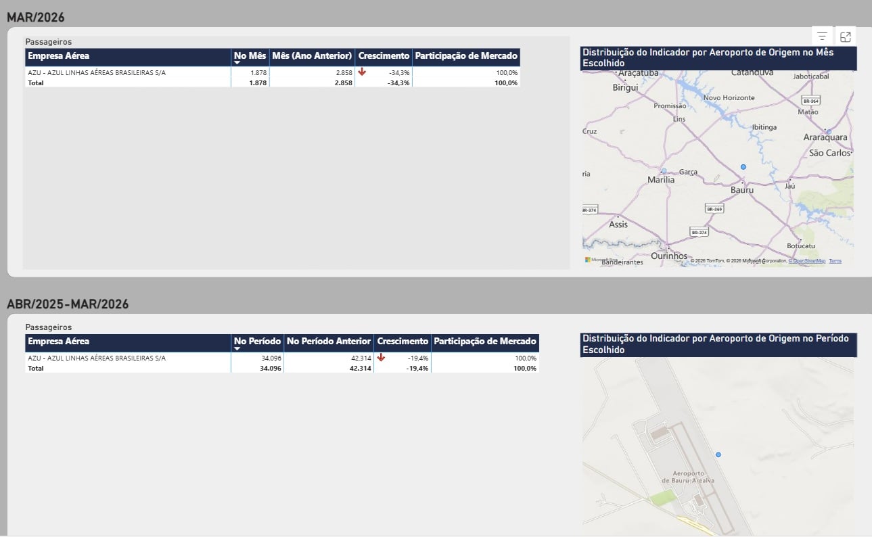Click the blue dot near Araraquara
Viewport: 872px width, 537px height.
coord(828,132)
